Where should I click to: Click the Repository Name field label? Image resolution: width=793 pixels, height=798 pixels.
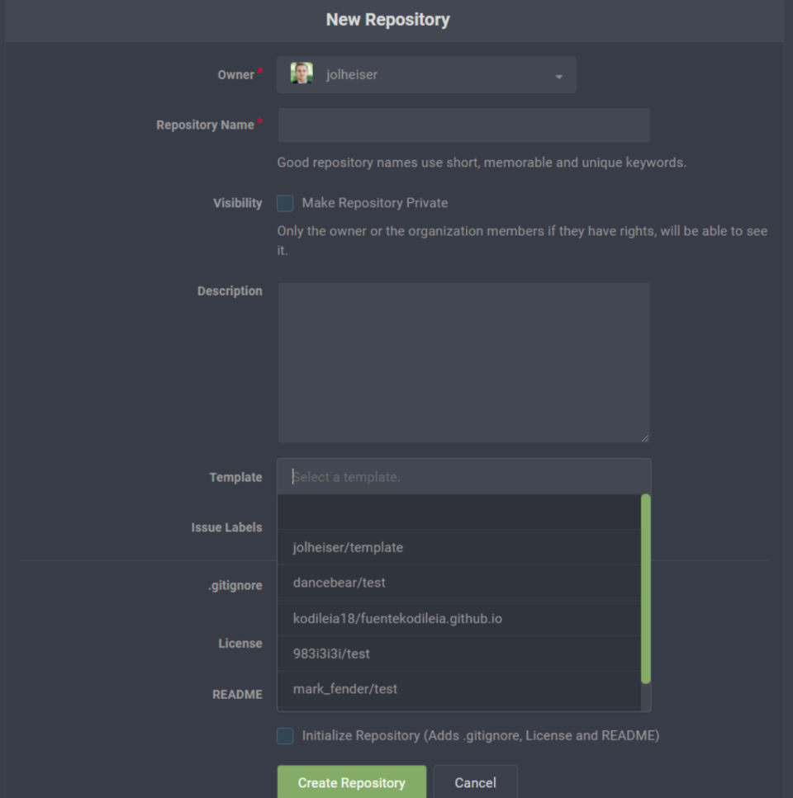(205, 125)
